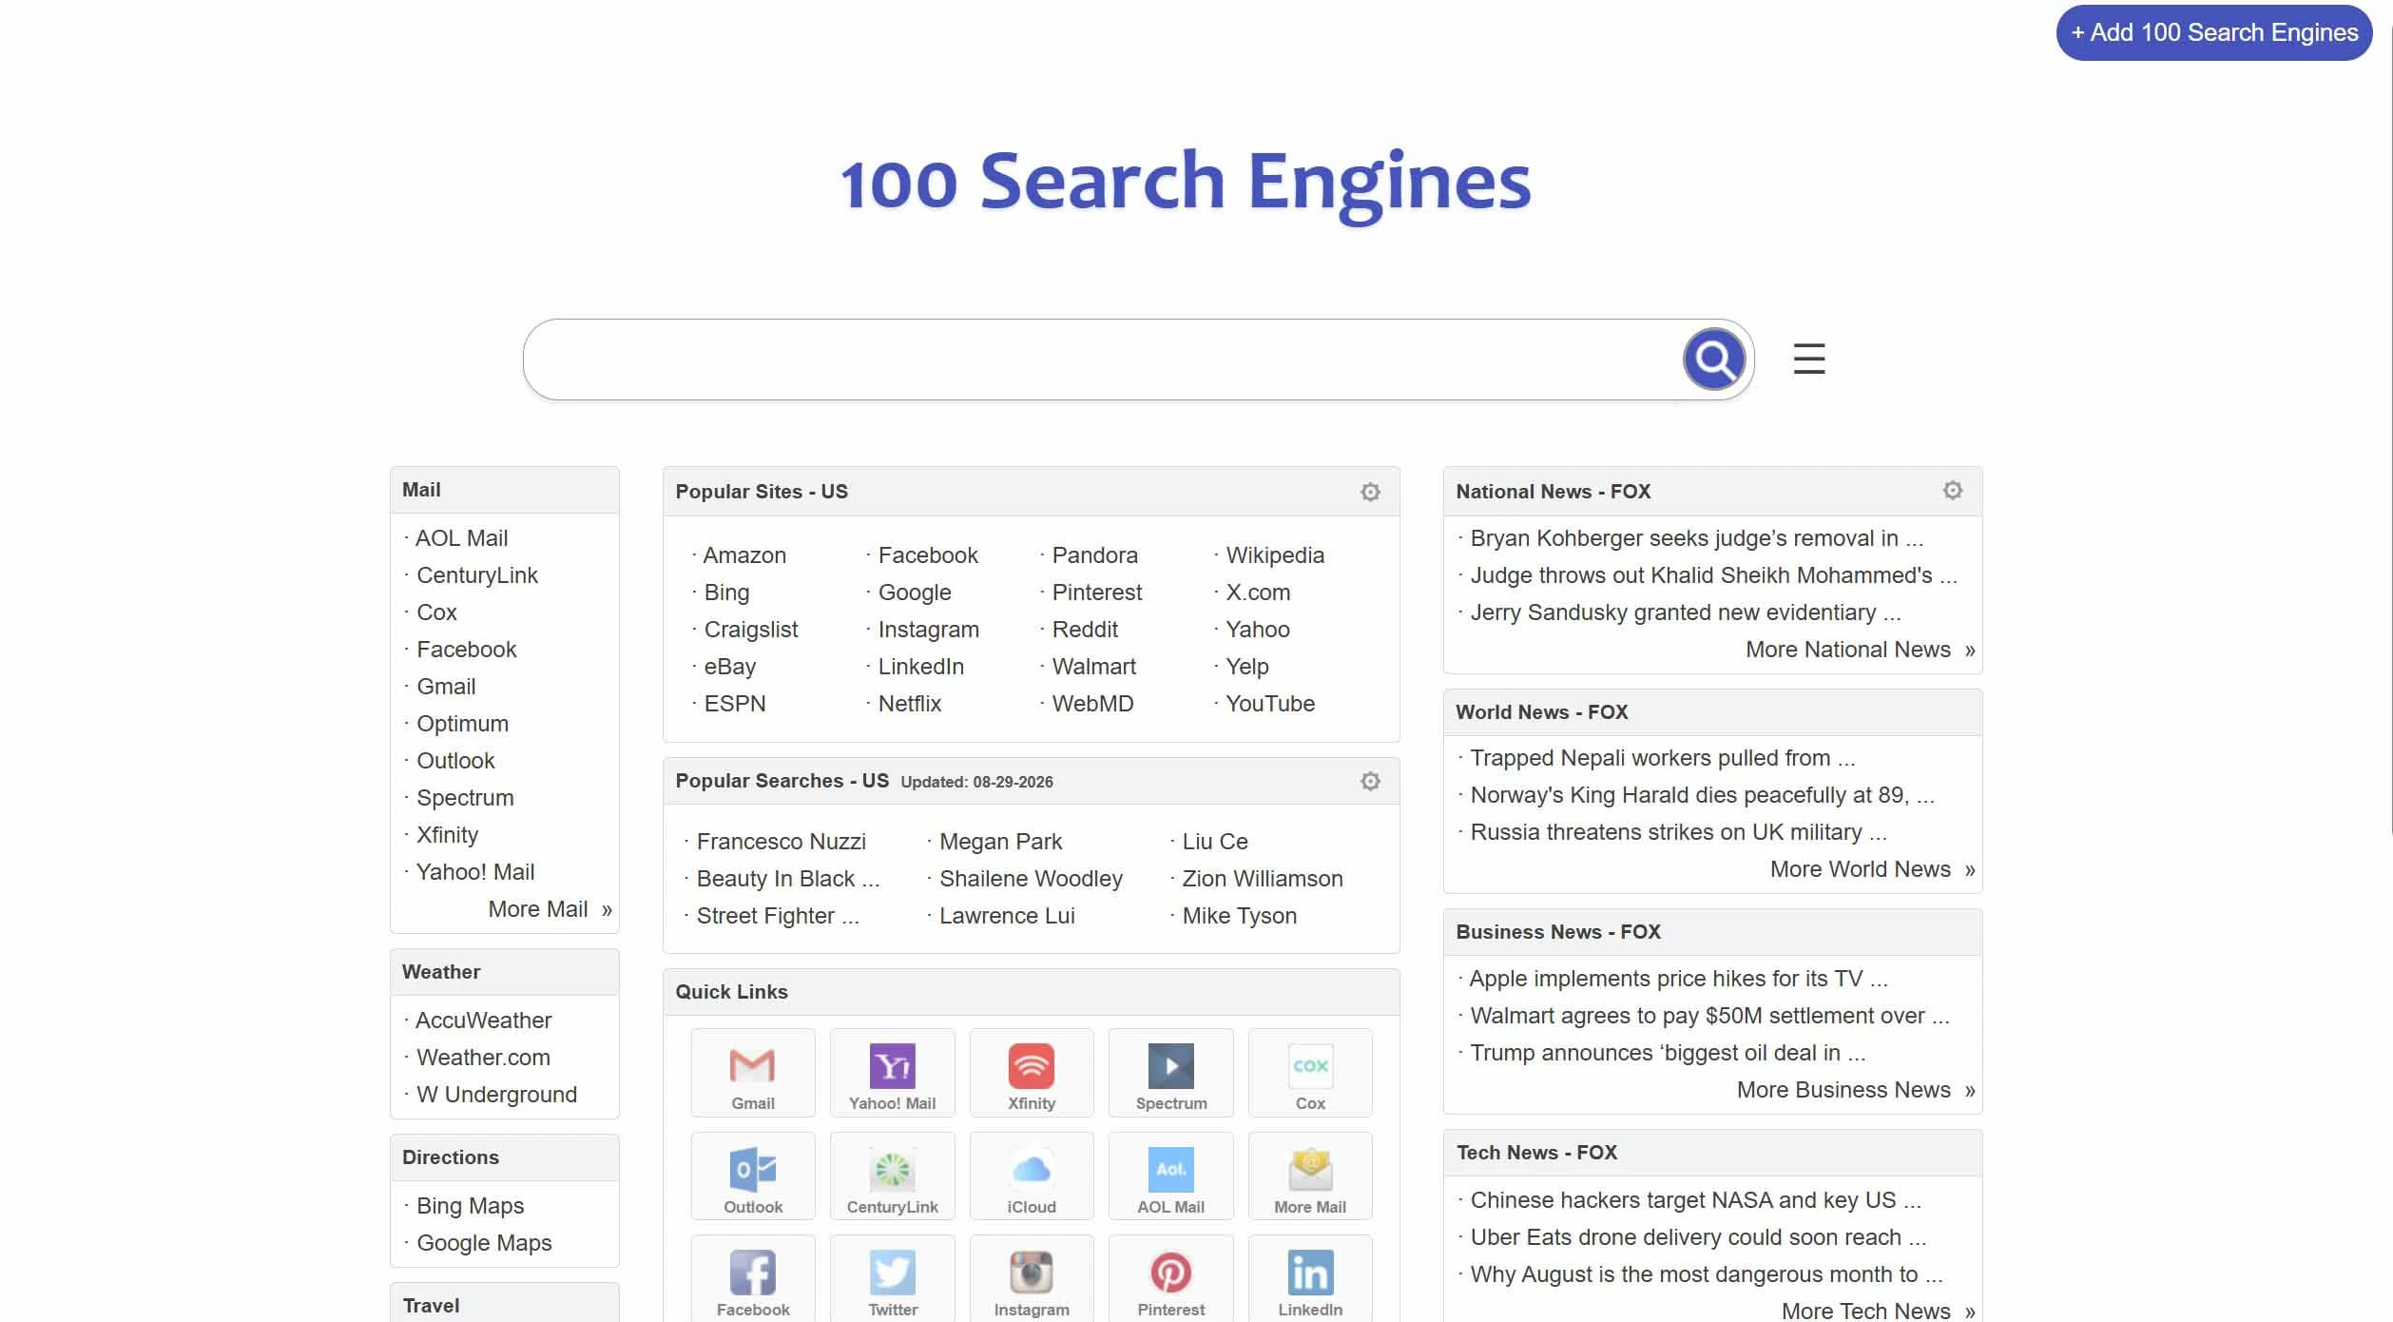Viewport: 2393px width, 1322px height.
Task: Open Google in Popular Sites
Action: (915, 593)
